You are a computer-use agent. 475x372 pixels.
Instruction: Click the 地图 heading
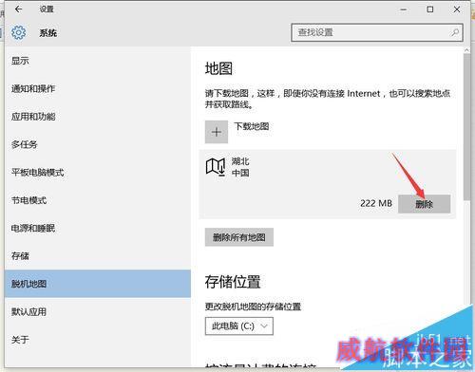[x=218, y=68]
